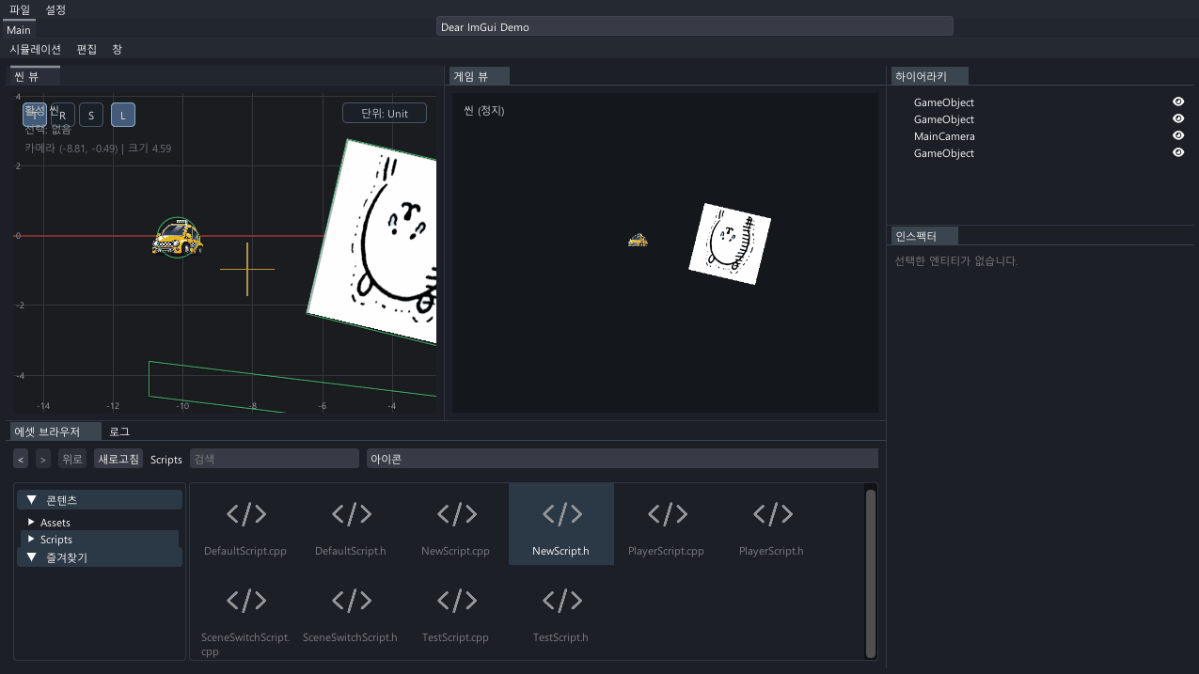Viewport: 1199px width, 674px height.
Task: Select the Scripts folder label in tree
Action: pos(56,540)
